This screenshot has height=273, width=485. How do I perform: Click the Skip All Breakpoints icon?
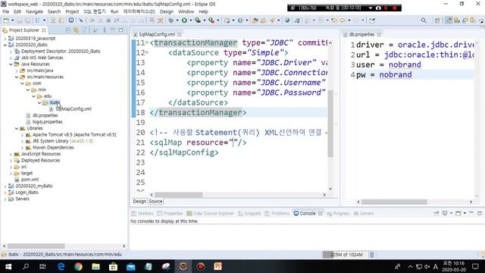coord(81,20)
